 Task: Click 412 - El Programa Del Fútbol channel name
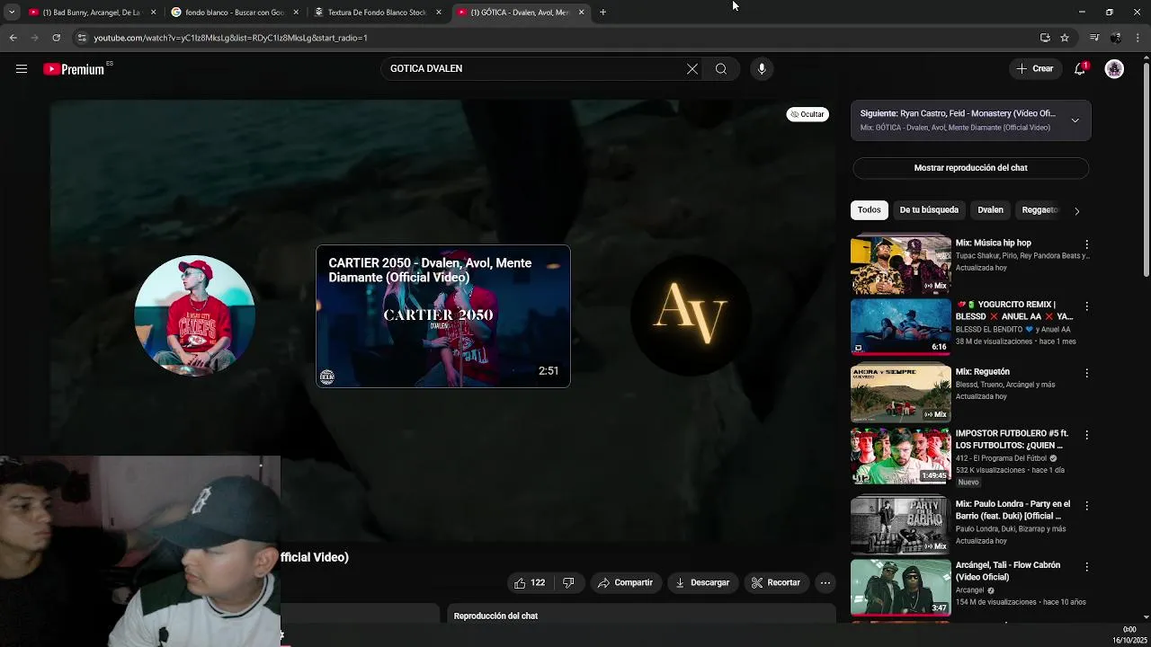click(x=1000, y=458)
